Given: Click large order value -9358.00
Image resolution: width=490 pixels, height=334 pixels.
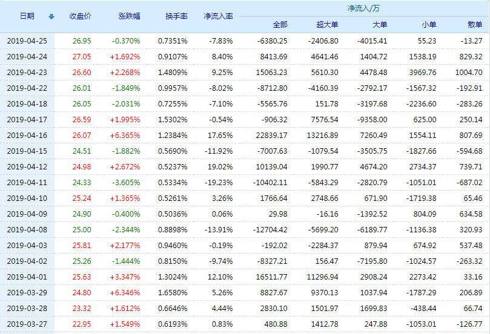Looking at the screenshot, I should point(372,120).
